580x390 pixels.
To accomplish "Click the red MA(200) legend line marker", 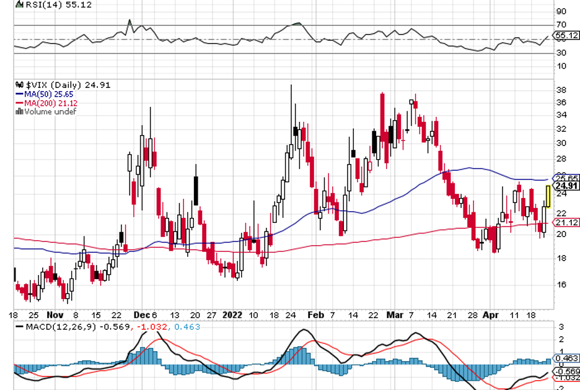I will coord(19,103).
